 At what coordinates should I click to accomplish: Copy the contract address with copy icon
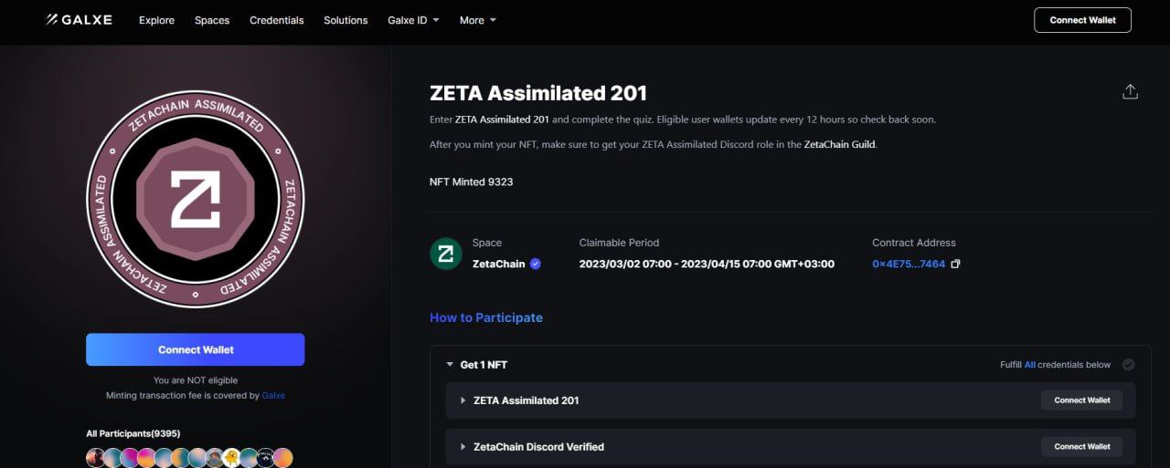click(x=955, y=265)
